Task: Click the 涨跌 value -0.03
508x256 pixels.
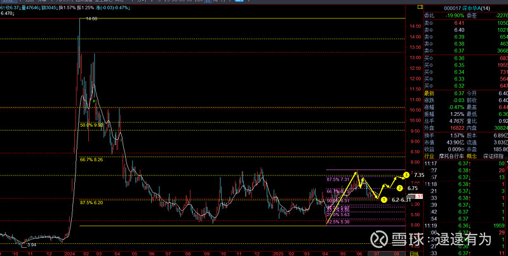Action: pos(458,100)
